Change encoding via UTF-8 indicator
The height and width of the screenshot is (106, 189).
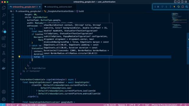pyautogui.click(x=132, y=105)
